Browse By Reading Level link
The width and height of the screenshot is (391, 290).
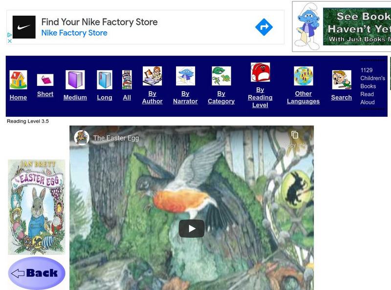pos(260,98)
